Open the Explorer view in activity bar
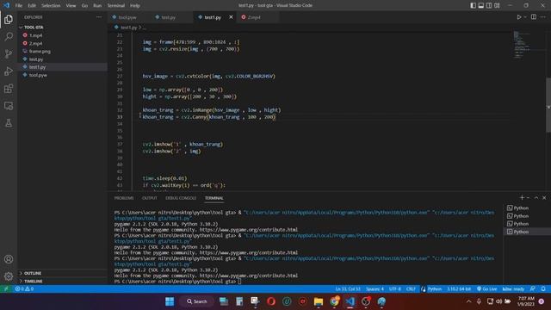 [x=9, y=19]
